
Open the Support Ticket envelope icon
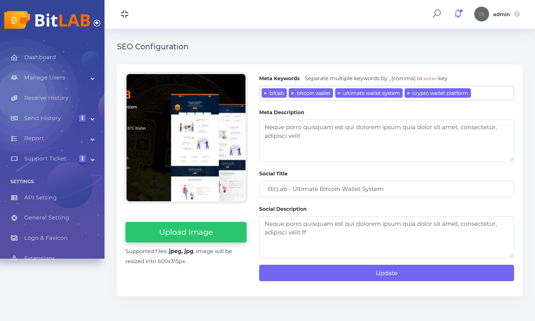point(14,159)
